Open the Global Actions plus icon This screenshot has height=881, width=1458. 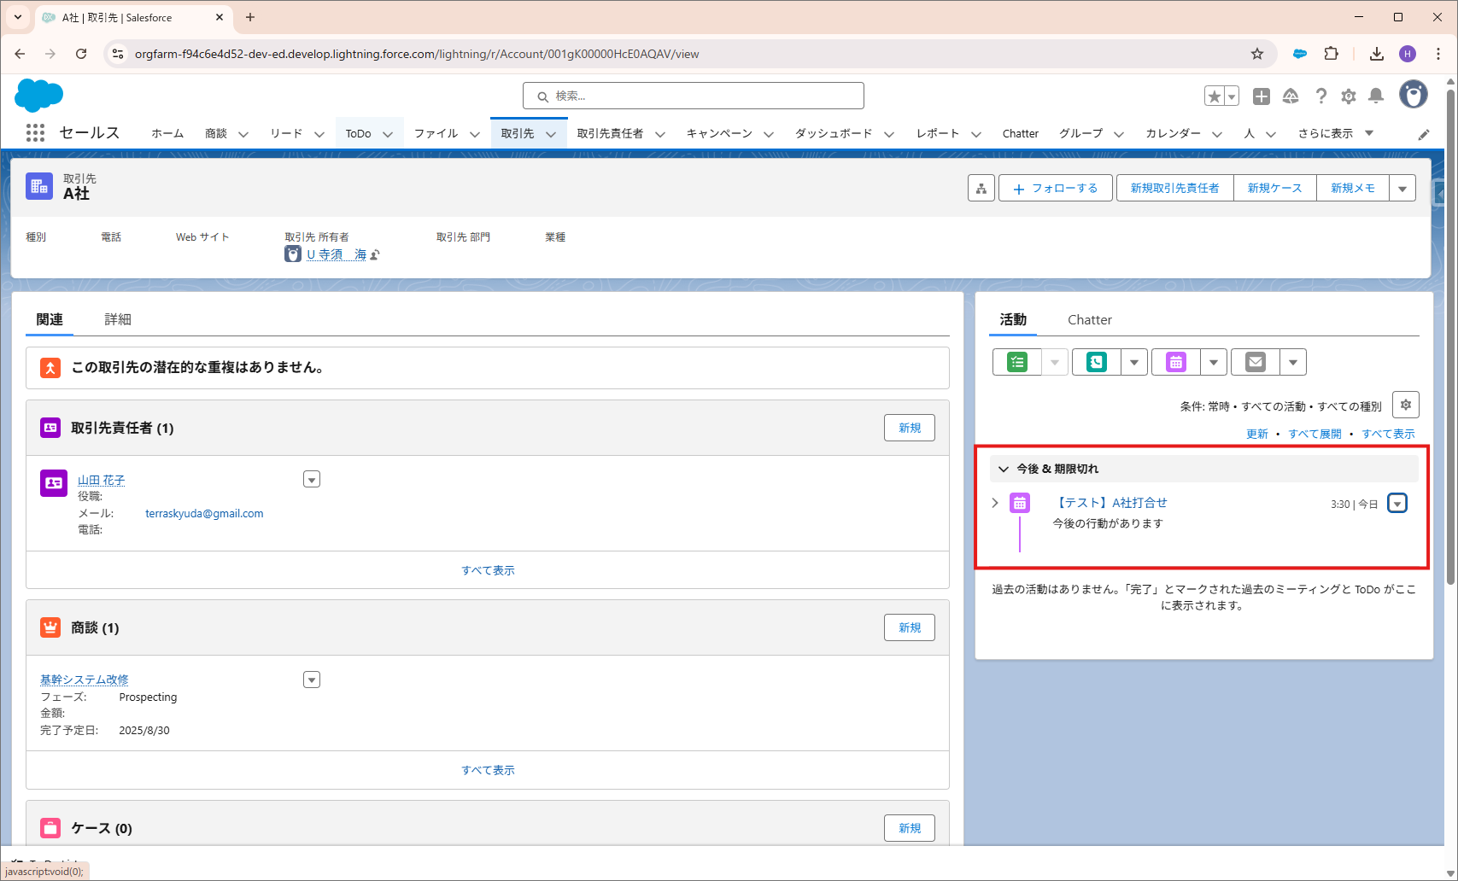coord(1262,96)
